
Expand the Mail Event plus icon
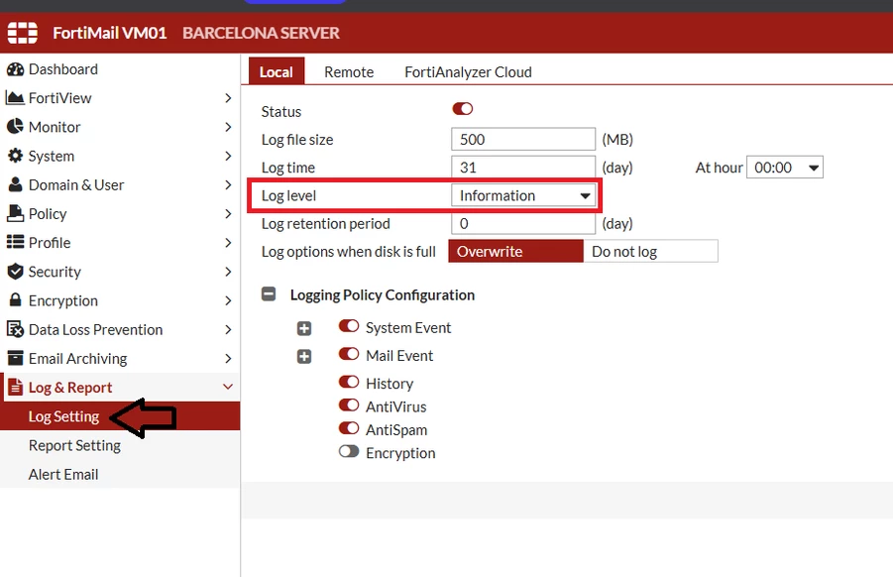tap(304, 357)
